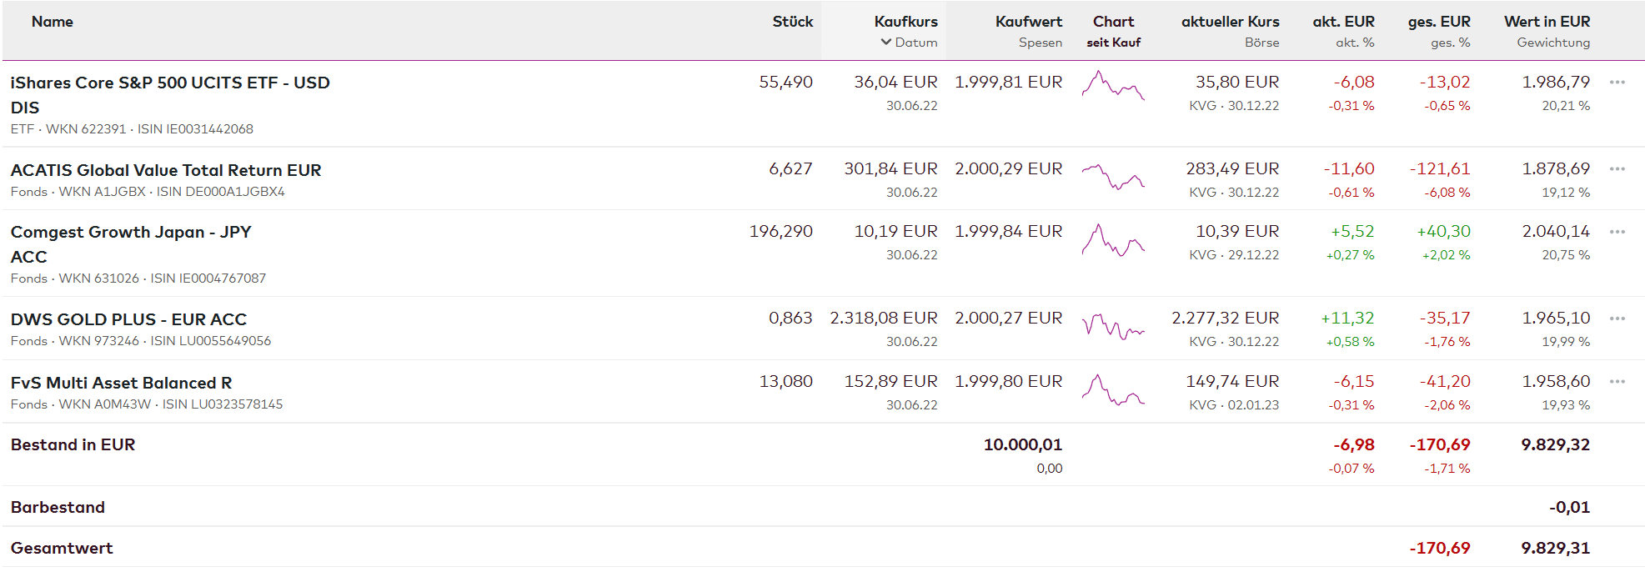Open FvS Multi Asset Balanced R details
The width and height of the screenshot is (1645, 572).
point(121,383)
